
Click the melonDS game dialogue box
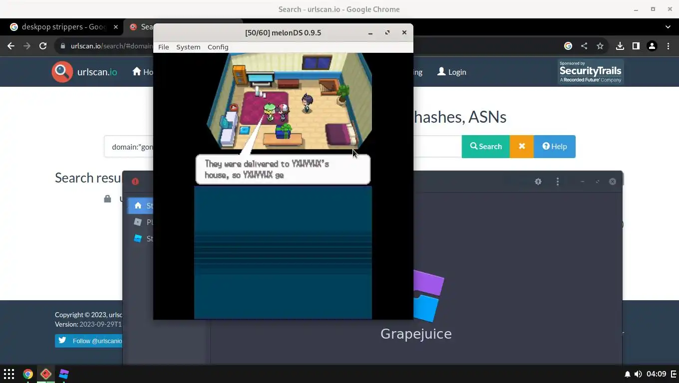(x=283, y=170)
